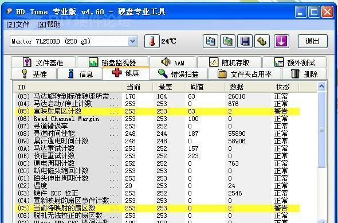This screenshot has width=338, height=223.
Task: Click the 数据 column header
Action: click(247, 87)
